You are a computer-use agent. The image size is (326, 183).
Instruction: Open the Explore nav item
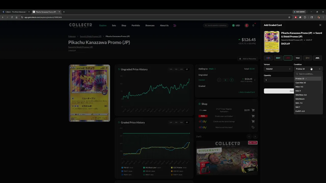pos(103,25)
